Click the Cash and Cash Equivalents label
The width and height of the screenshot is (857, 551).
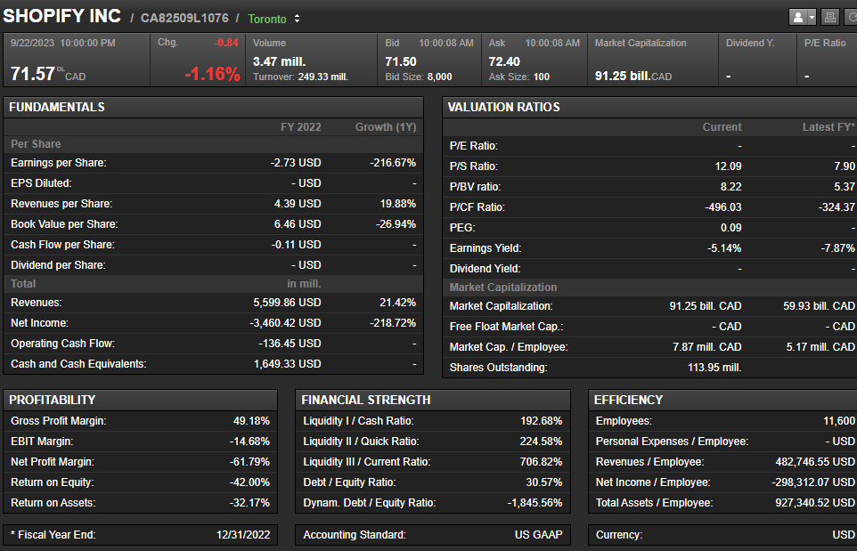click(78, 364)
